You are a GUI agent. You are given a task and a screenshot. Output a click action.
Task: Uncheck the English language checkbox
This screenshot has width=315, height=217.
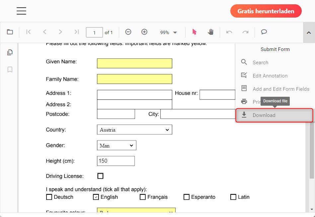point(95,197)
